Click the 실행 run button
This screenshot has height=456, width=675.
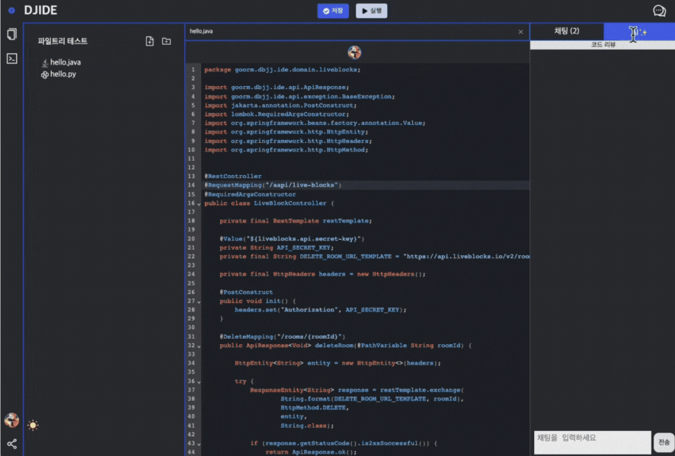371,11
